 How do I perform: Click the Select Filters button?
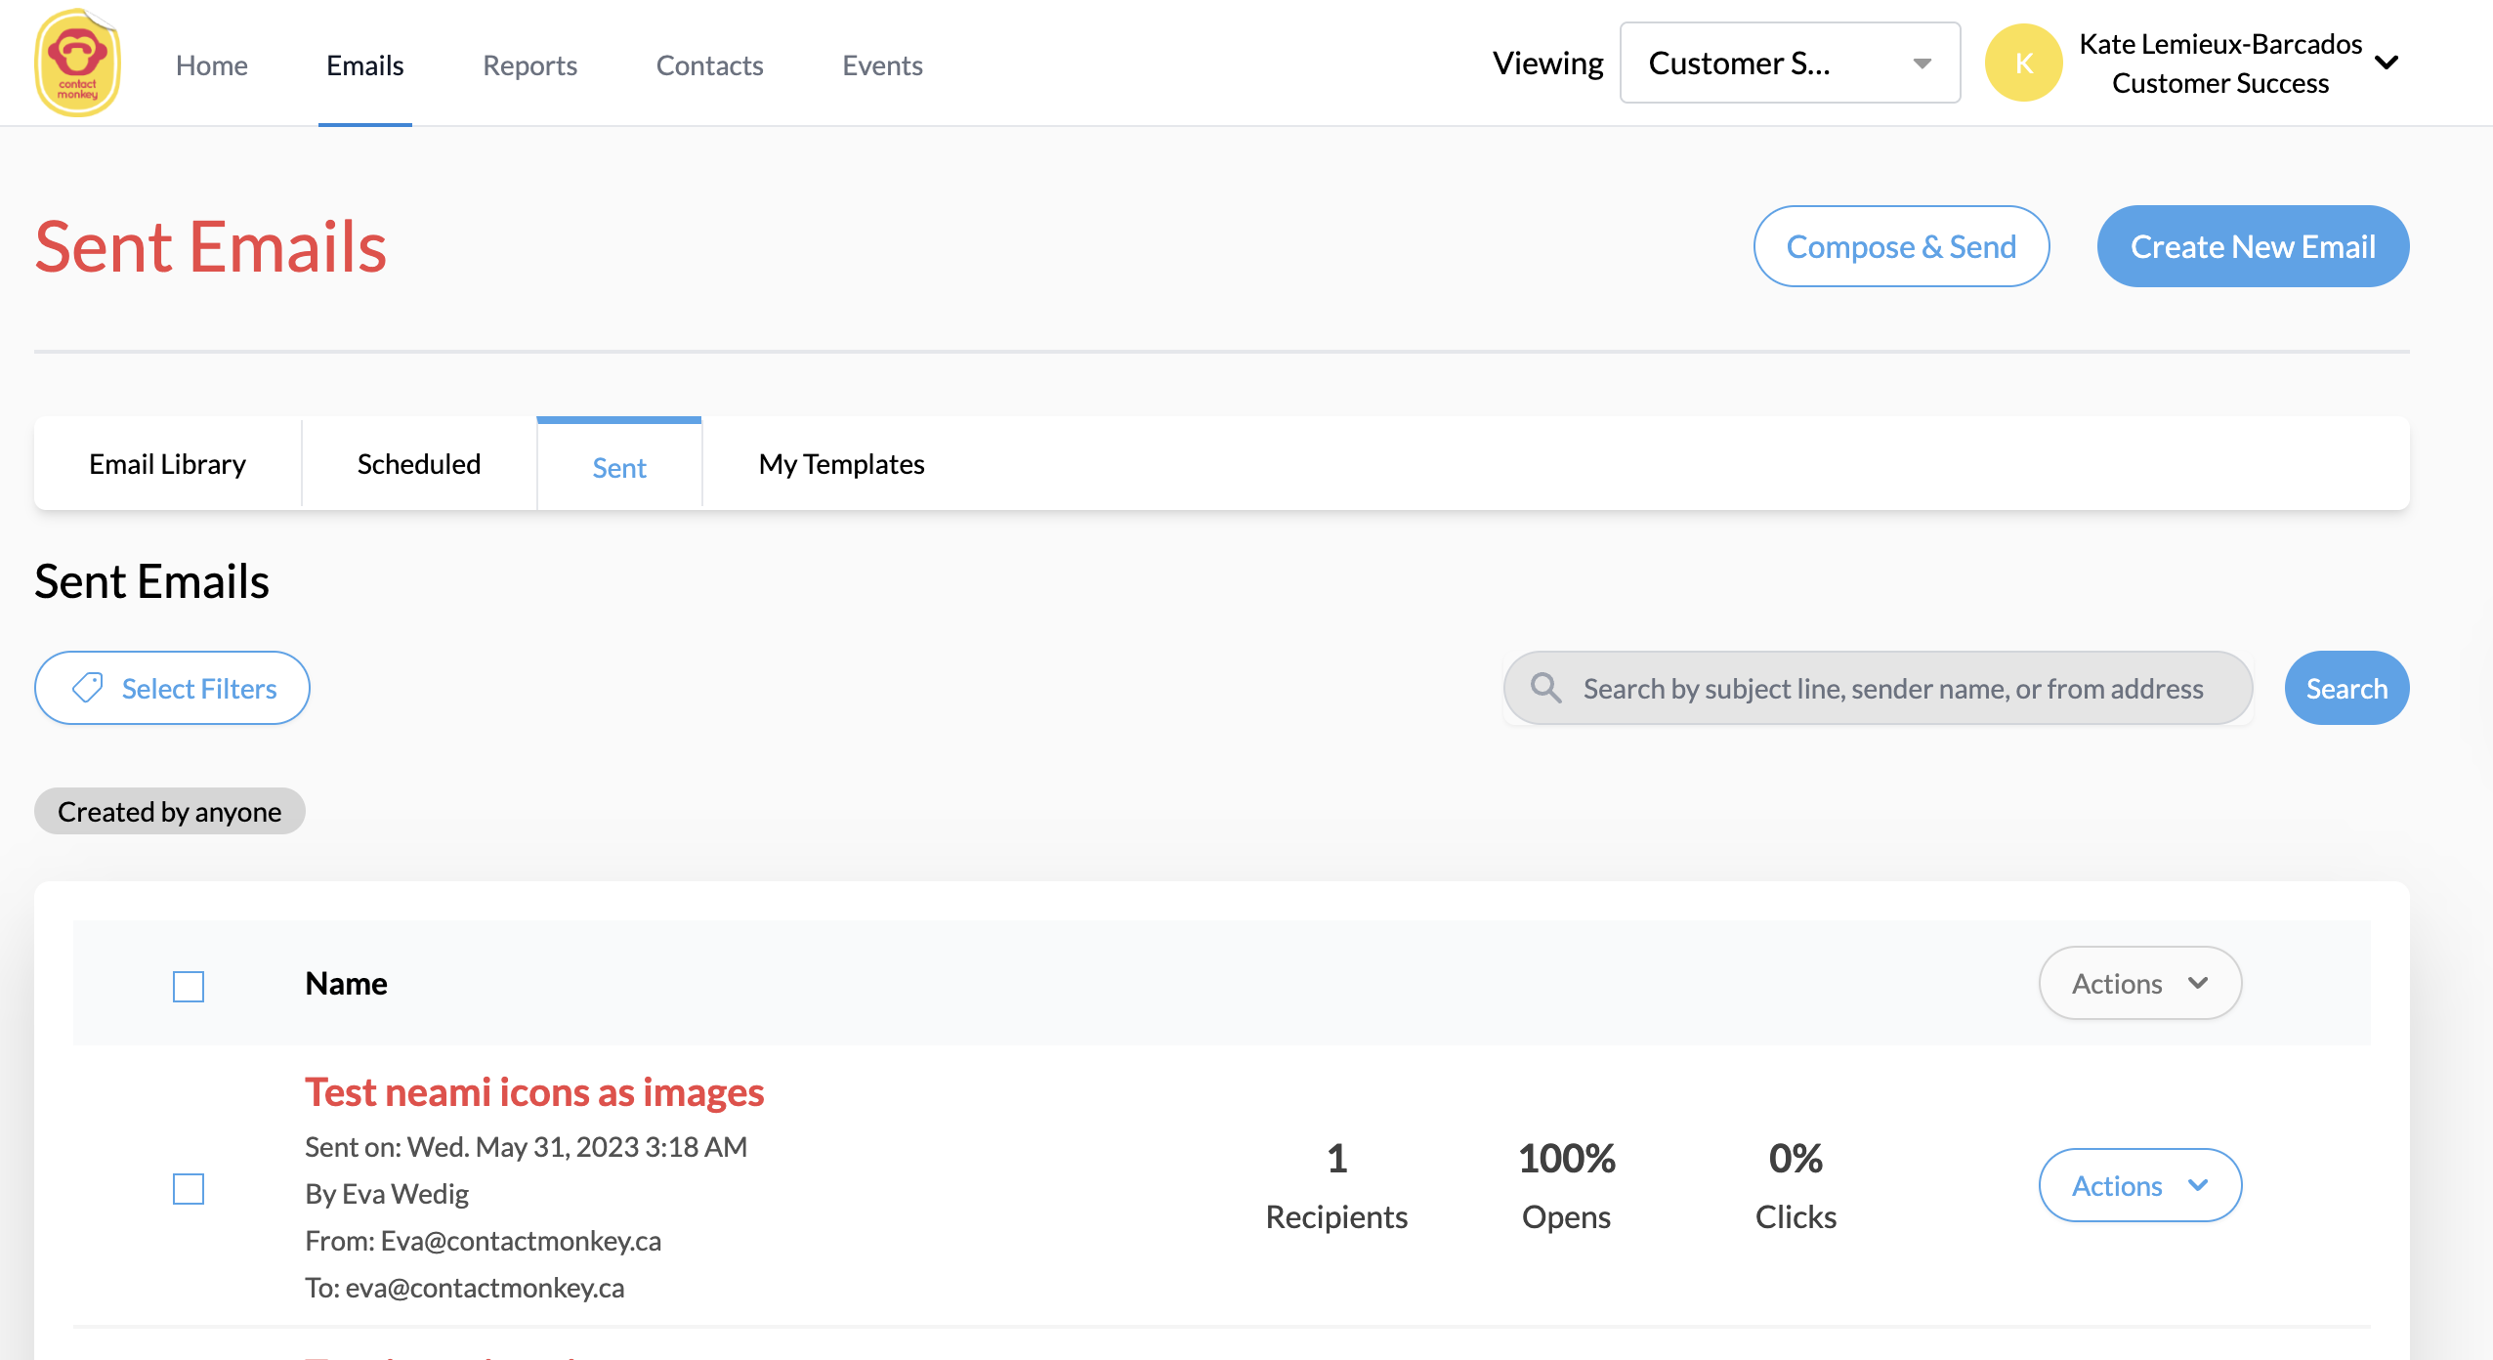(x=172, y=688)
